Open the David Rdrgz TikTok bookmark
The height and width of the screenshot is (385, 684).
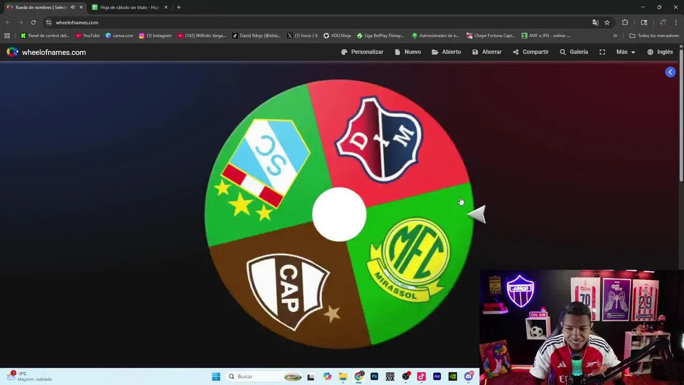pyautogui.click(x=256, y=36)
